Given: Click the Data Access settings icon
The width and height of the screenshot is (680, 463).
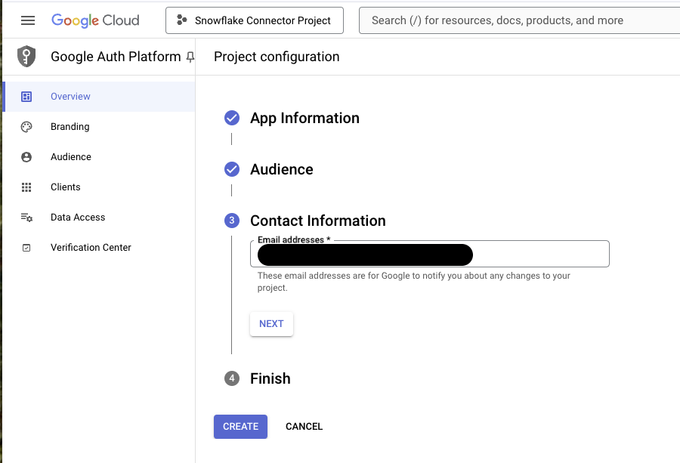Looking at the screenshot, I should click(x=26, y=218).
